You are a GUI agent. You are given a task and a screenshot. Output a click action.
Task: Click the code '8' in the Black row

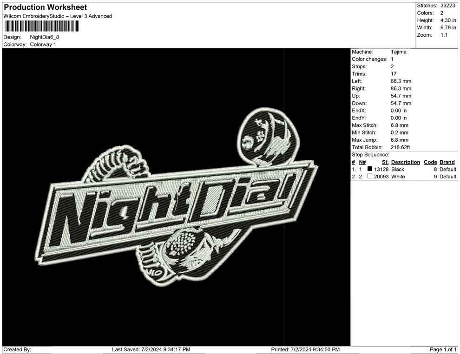coord(435,169)
